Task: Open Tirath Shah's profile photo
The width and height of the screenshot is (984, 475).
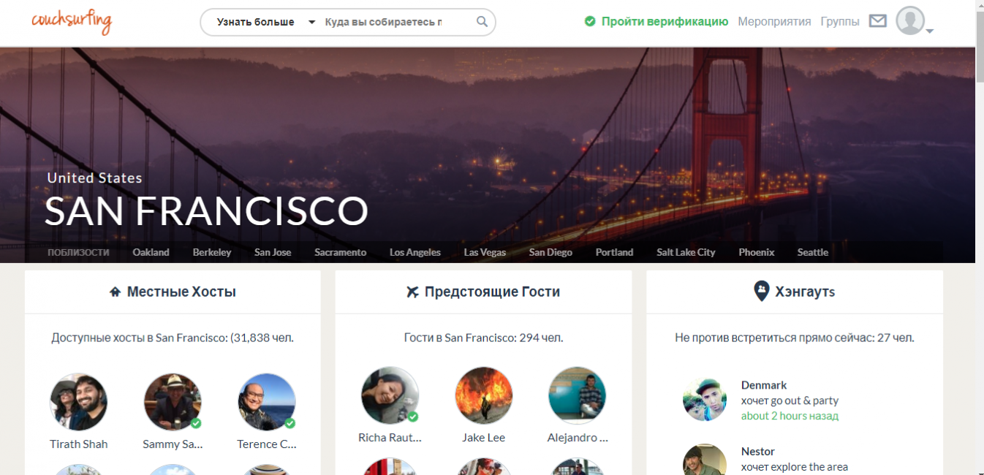Action: click(x=78, y=402)
